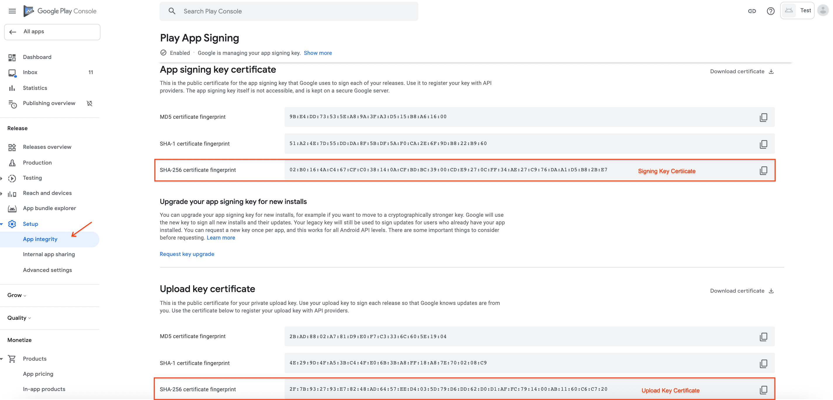This screenshot has height=400, width=833.
Task: Navigate to Dashboard in sidebar
Action: click(x=37, y=57)
